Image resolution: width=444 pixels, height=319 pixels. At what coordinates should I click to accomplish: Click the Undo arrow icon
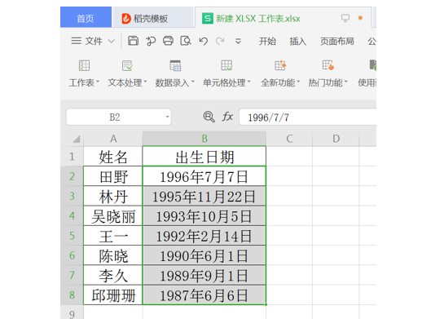click(x=204, y=41)
